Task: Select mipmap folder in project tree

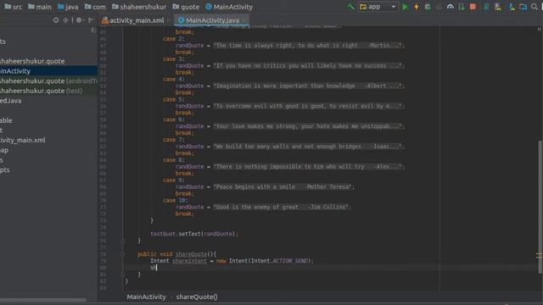Action: (x=4, y=150)
